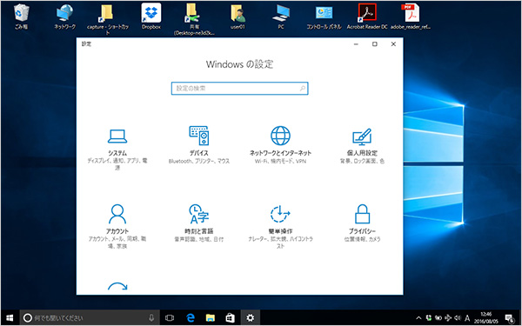522x326 pixels.
Task: Open the アカウント settings category
Action: [117, 227]
